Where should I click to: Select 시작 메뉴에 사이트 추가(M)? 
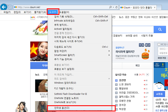[x=80, y=41]
